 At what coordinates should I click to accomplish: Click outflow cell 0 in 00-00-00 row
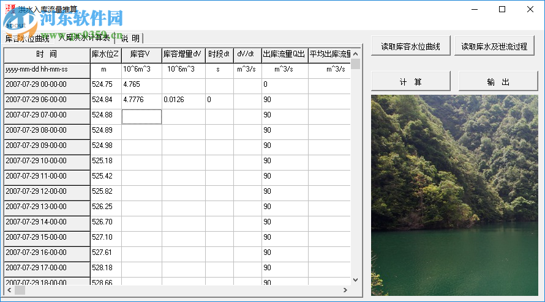(285, 86)
